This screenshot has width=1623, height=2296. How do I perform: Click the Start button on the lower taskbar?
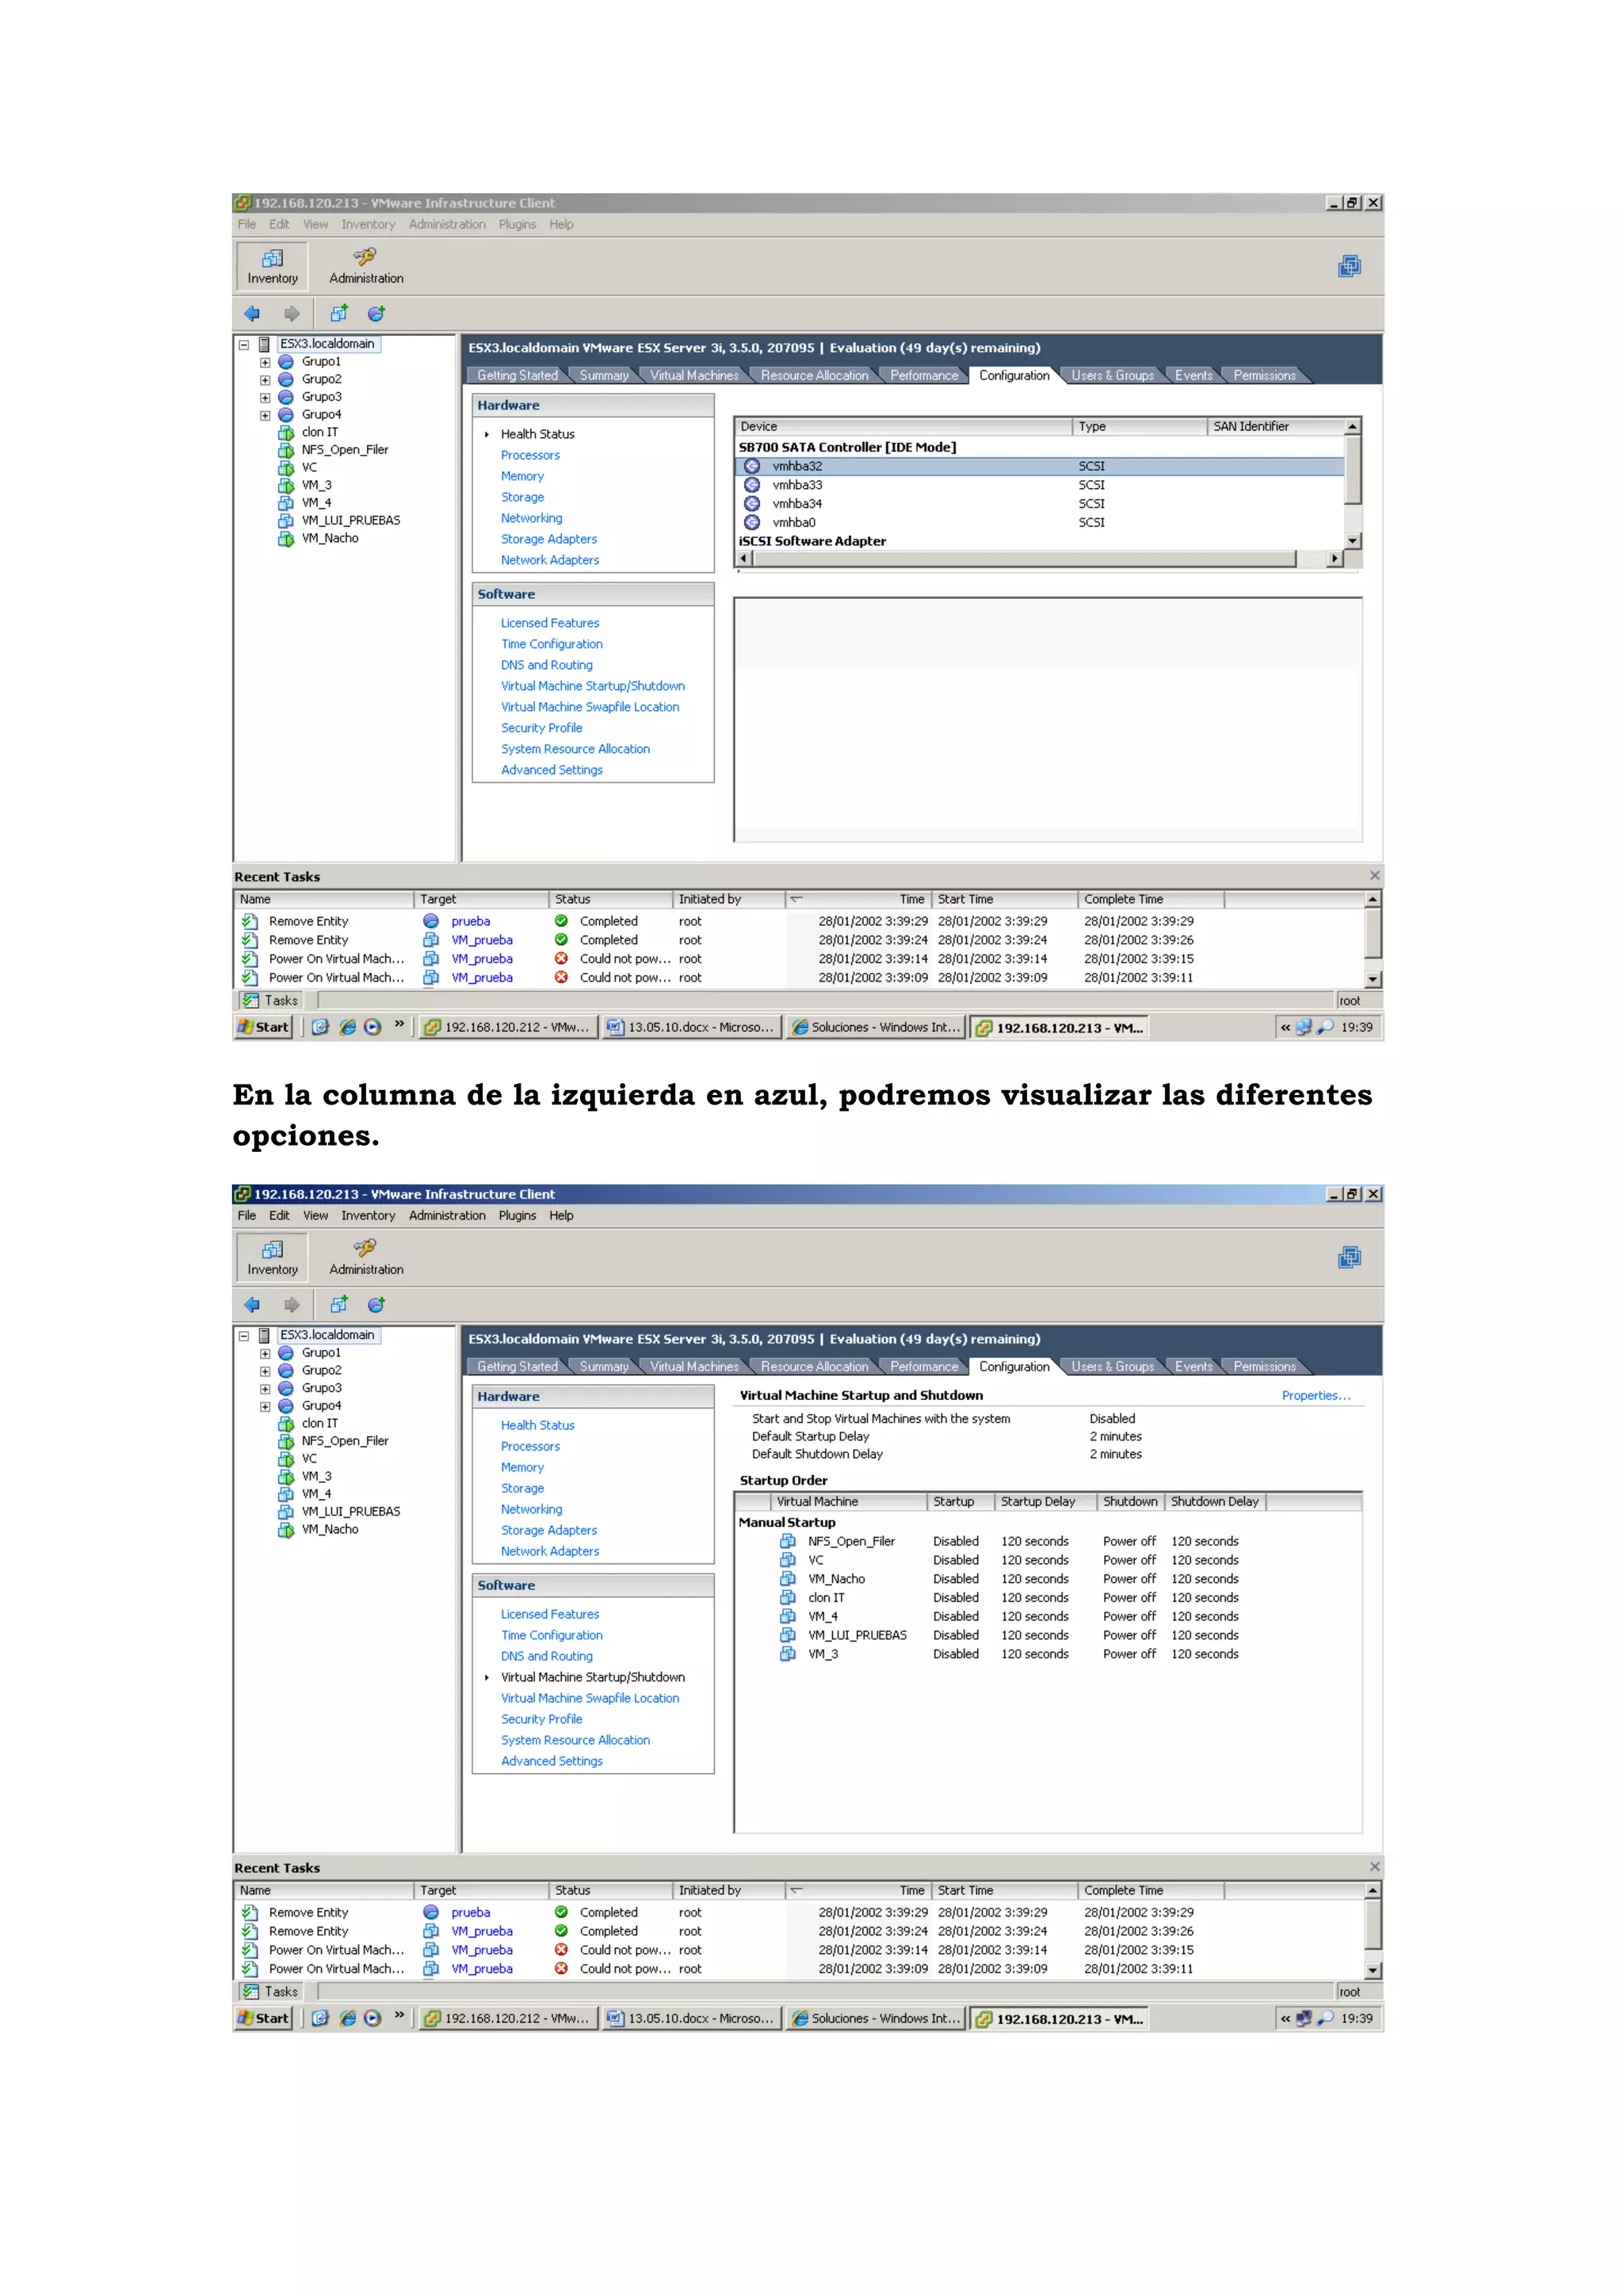pos(263,2018)
